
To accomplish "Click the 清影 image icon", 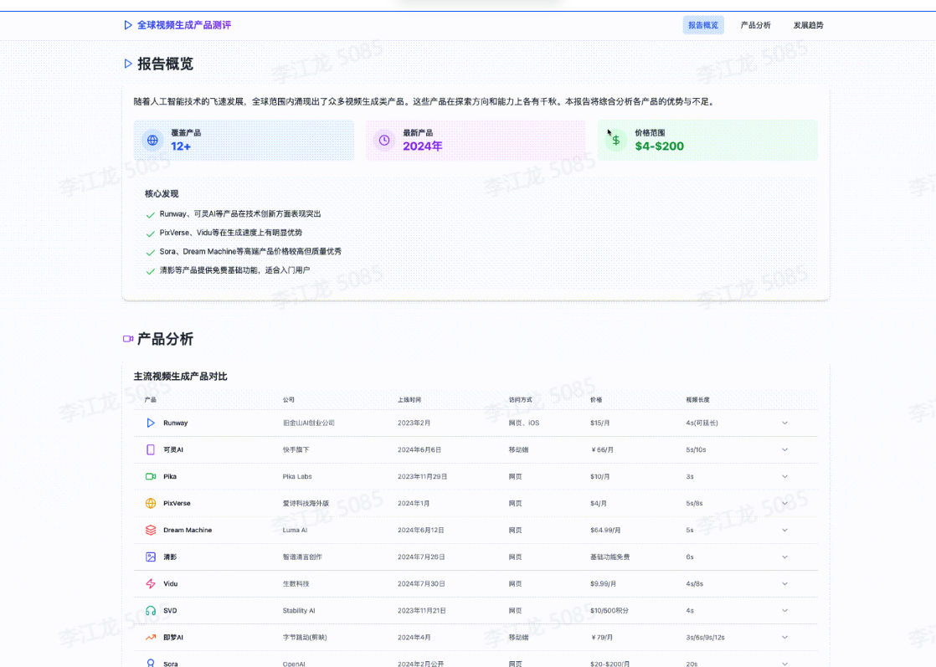I will 151,557.
